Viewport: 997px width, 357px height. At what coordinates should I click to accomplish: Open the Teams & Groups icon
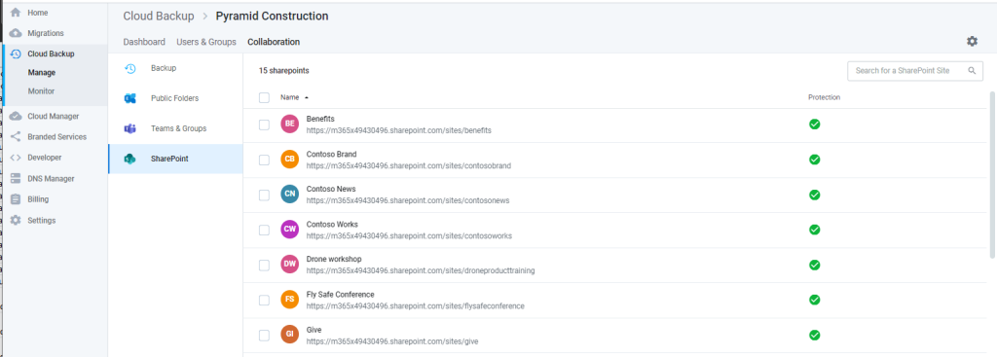(130, 128)
